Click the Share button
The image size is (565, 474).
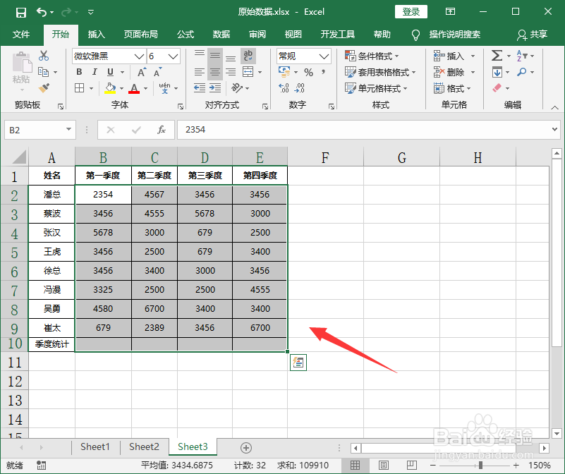point(533,35)
